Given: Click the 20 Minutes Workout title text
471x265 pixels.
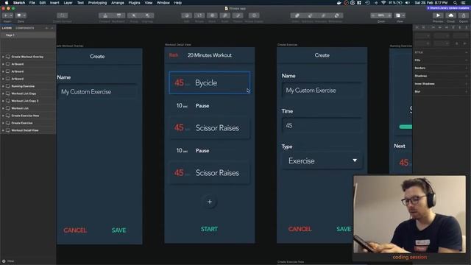Looking at the screenshot, I should 209,55.
